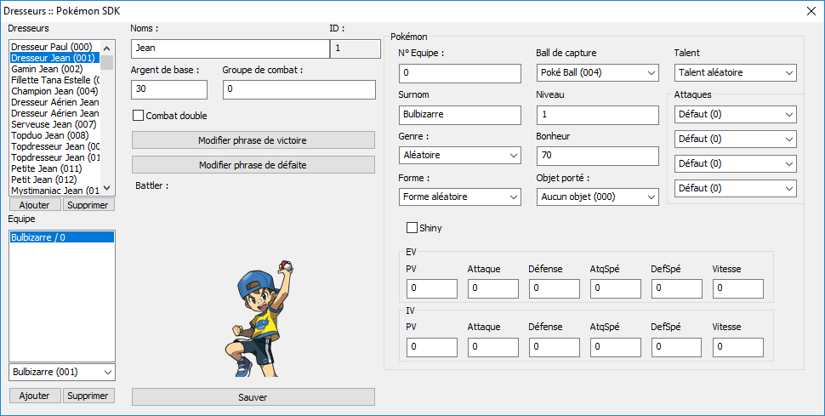Click the Noms input field
This screenshot has width=825, height=416.
pyautogui.click(x=230, y=48)
